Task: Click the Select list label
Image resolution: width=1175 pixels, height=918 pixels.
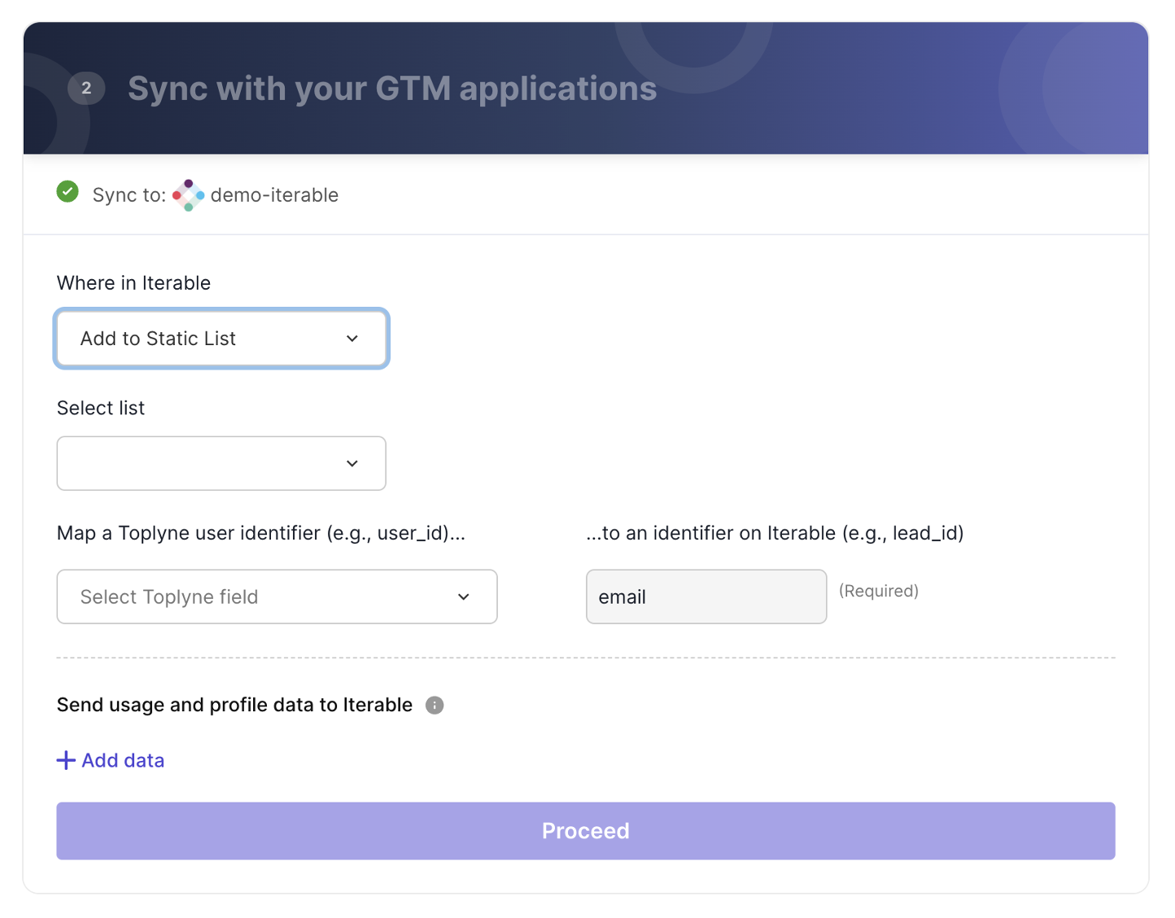Action: [101, 409]
